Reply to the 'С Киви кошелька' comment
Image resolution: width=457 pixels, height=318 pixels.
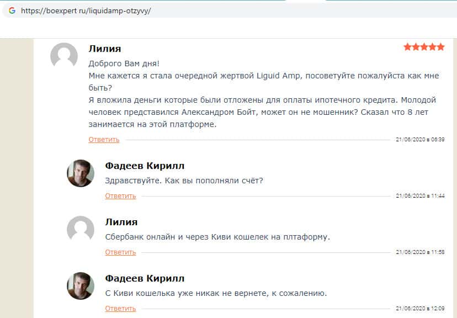(120, 309)
